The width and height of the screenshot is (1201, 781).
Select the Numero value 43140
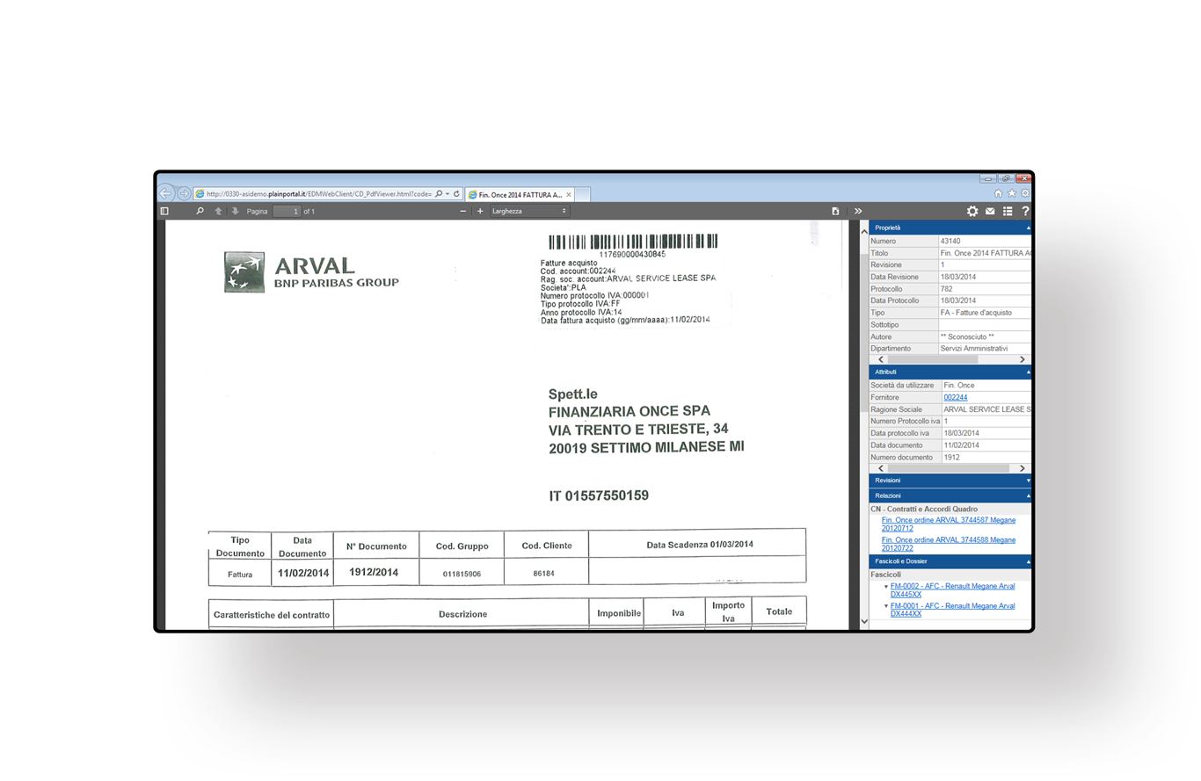point(950,241)
